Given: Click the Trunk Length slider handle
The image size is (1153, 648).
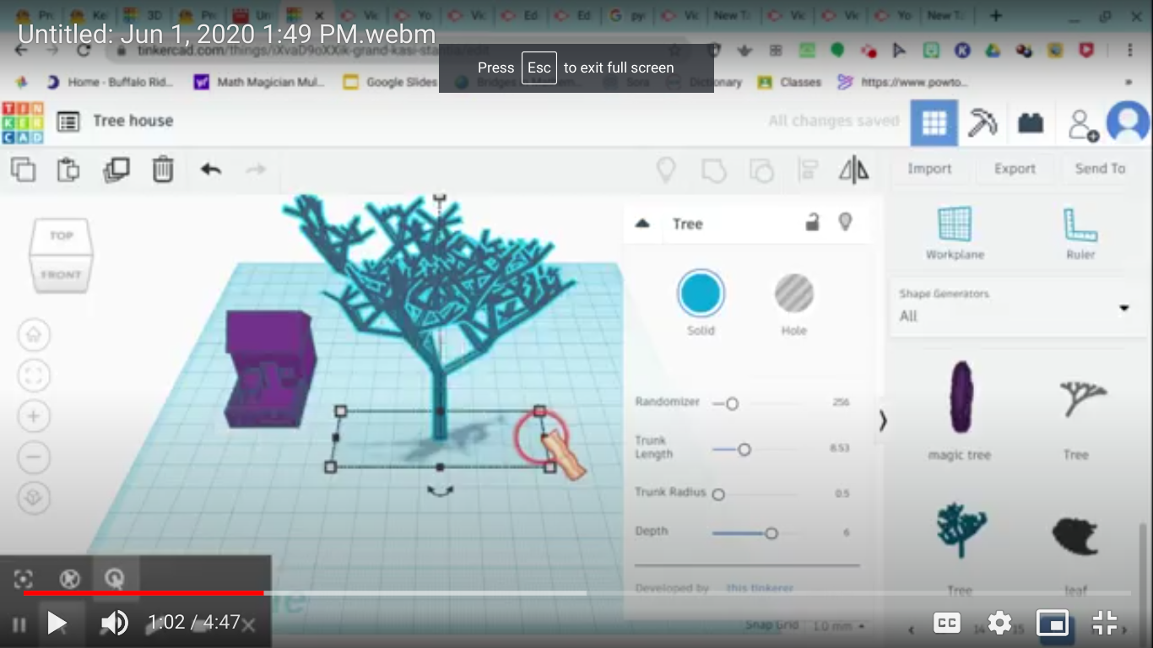Looking at the screenshot, I should pos(744,450).
